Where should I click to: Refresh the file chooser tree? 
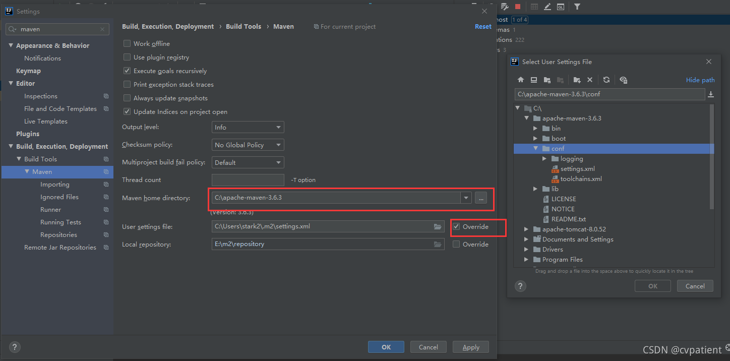tap(606, 80)
